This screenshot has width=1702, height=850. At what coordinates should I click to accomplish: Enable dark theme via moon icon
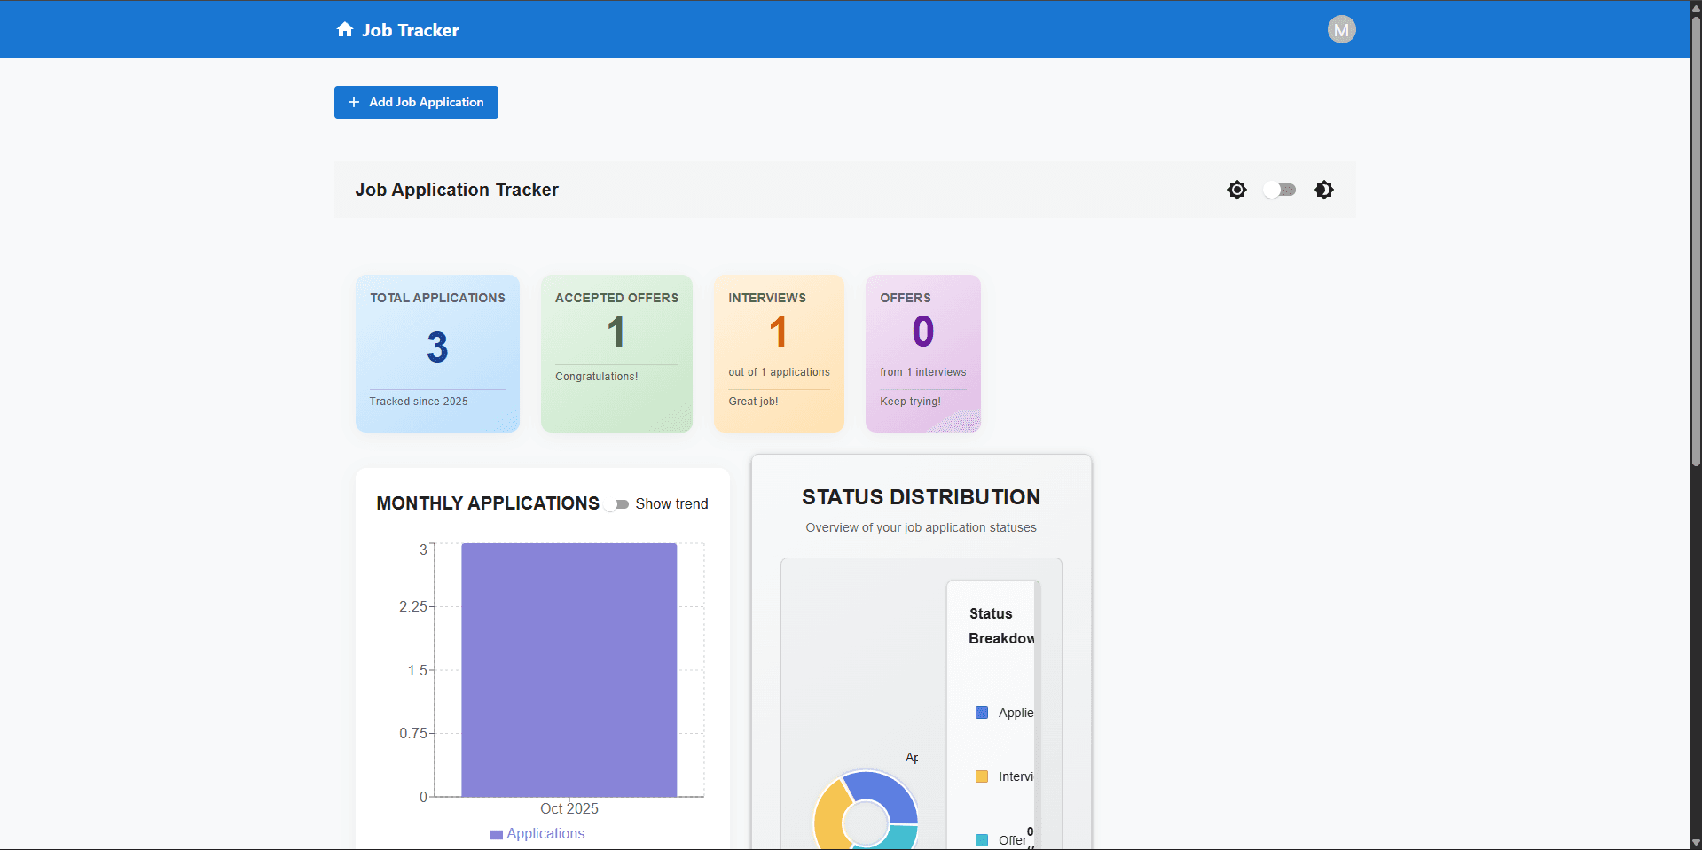point(1322,189)
